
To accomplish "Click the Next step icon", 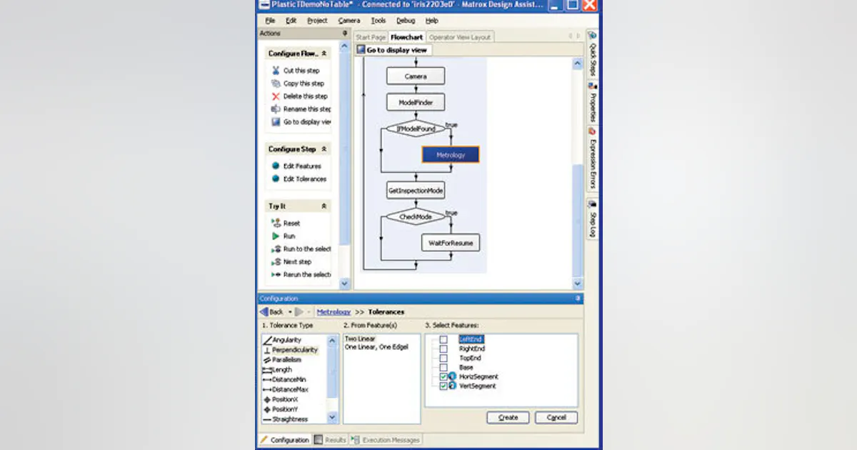I will pos(276,262).
